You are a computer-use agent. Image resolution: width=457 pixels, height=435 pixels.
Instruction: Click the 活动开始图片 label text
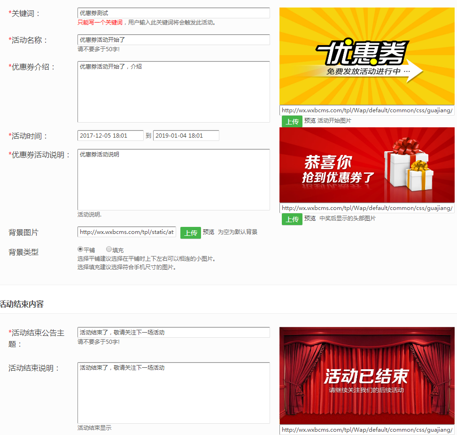click(334, 121)
